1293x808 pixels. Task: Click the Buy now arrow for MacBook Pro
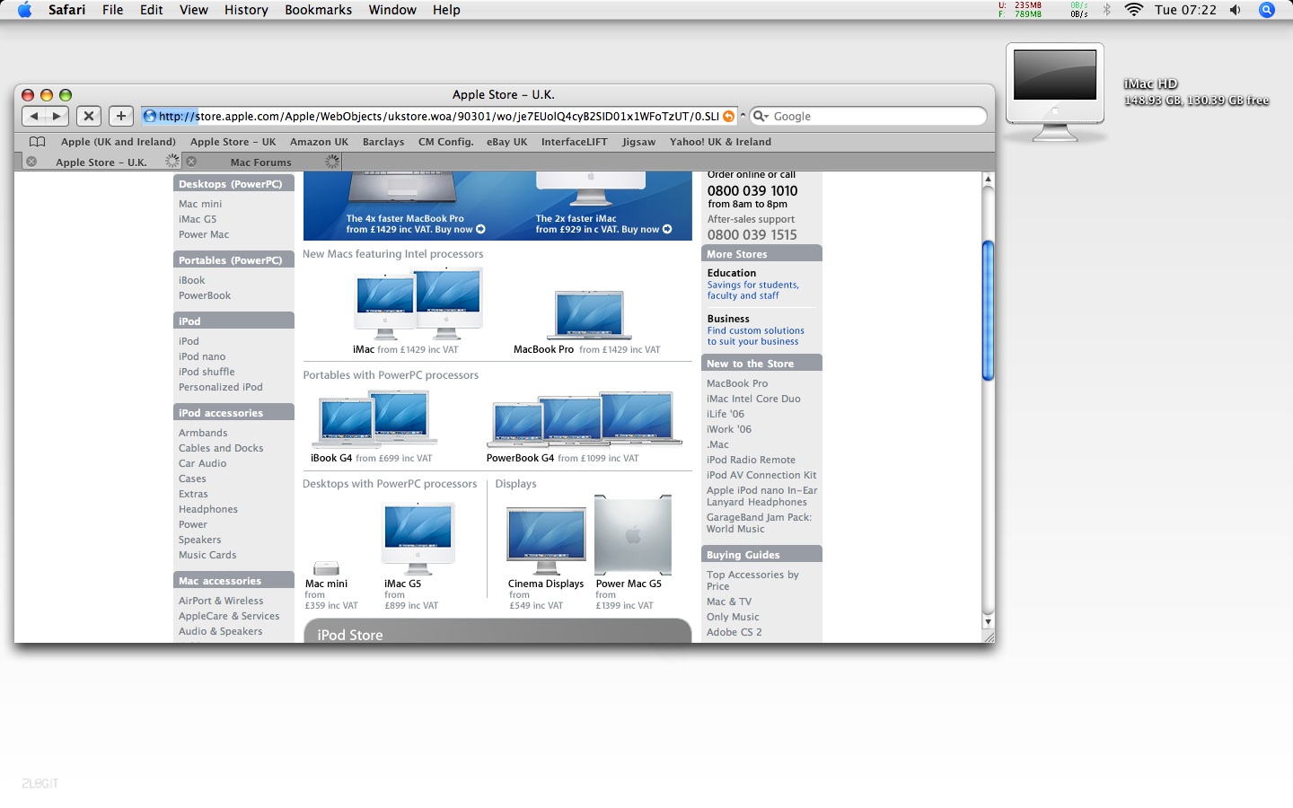tap(480, 229)
